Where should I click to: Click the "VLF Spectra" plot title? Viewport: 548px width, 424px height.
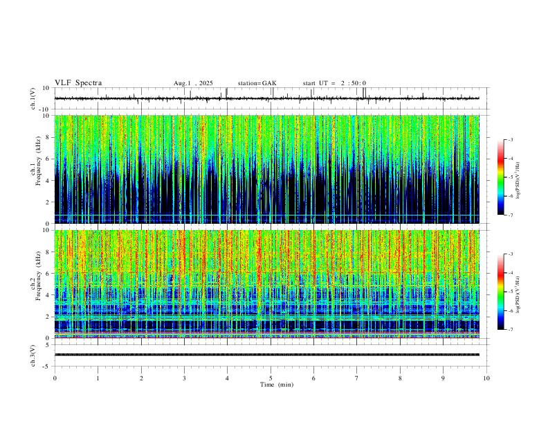[x=78, y=83]
